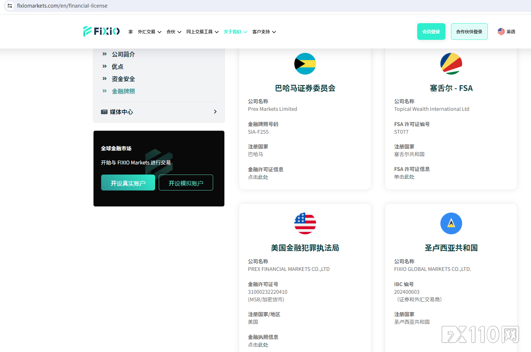Click the double-arrow icon beside 资金安全
The height and width of the screenshot is (352, 531).
tap(104, 79)
